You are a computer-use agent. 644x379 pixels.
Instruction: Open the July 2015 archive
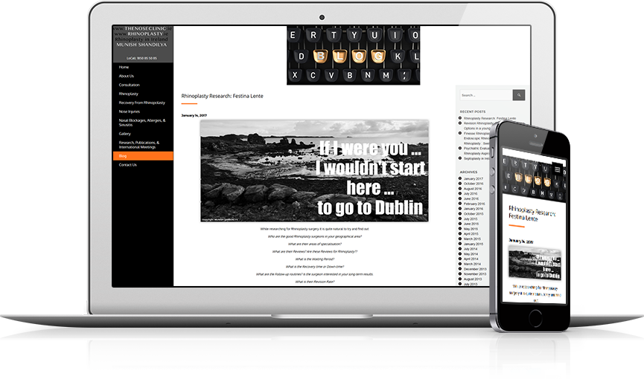(471, 219)
